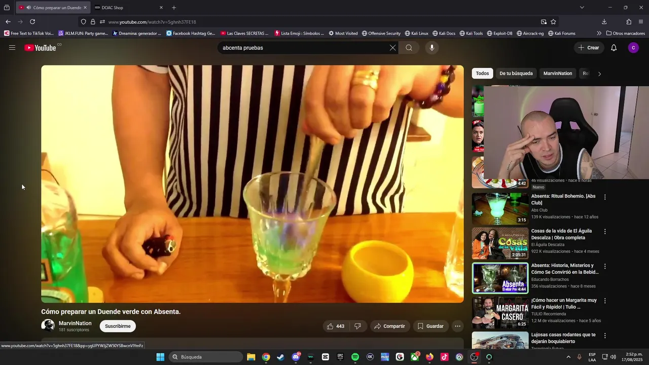
Task: Open browser downloads panel
Action: pyautogui.click(x=604, y=22)
